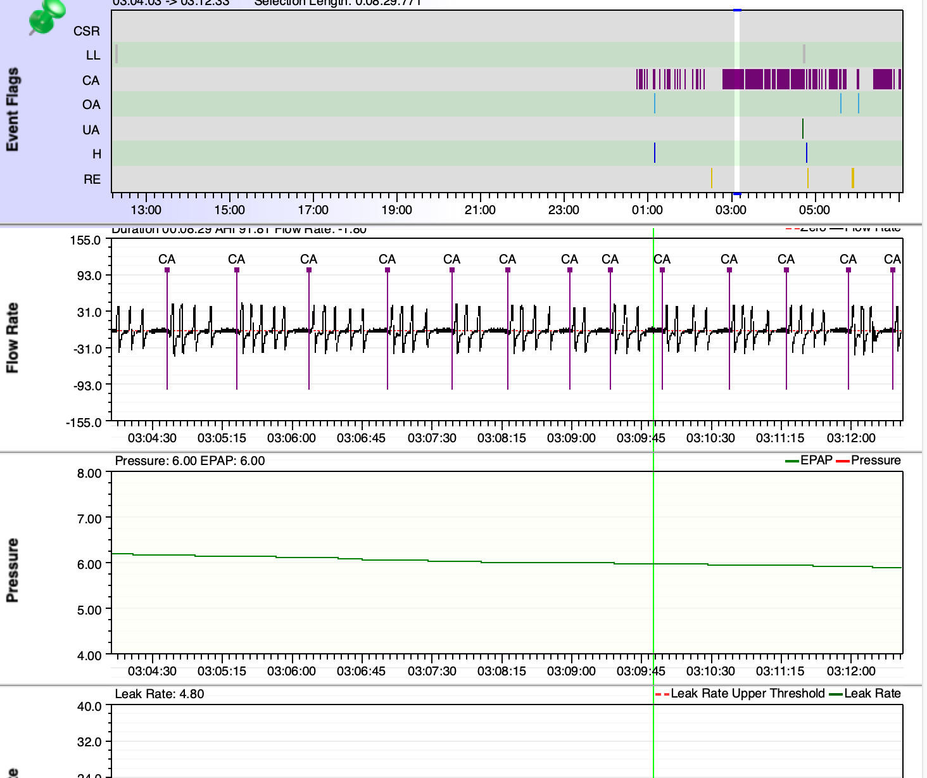Click the vertical Flow Rate graph title
This screenshot has width=927, height=778.
(x=12, y=338)
